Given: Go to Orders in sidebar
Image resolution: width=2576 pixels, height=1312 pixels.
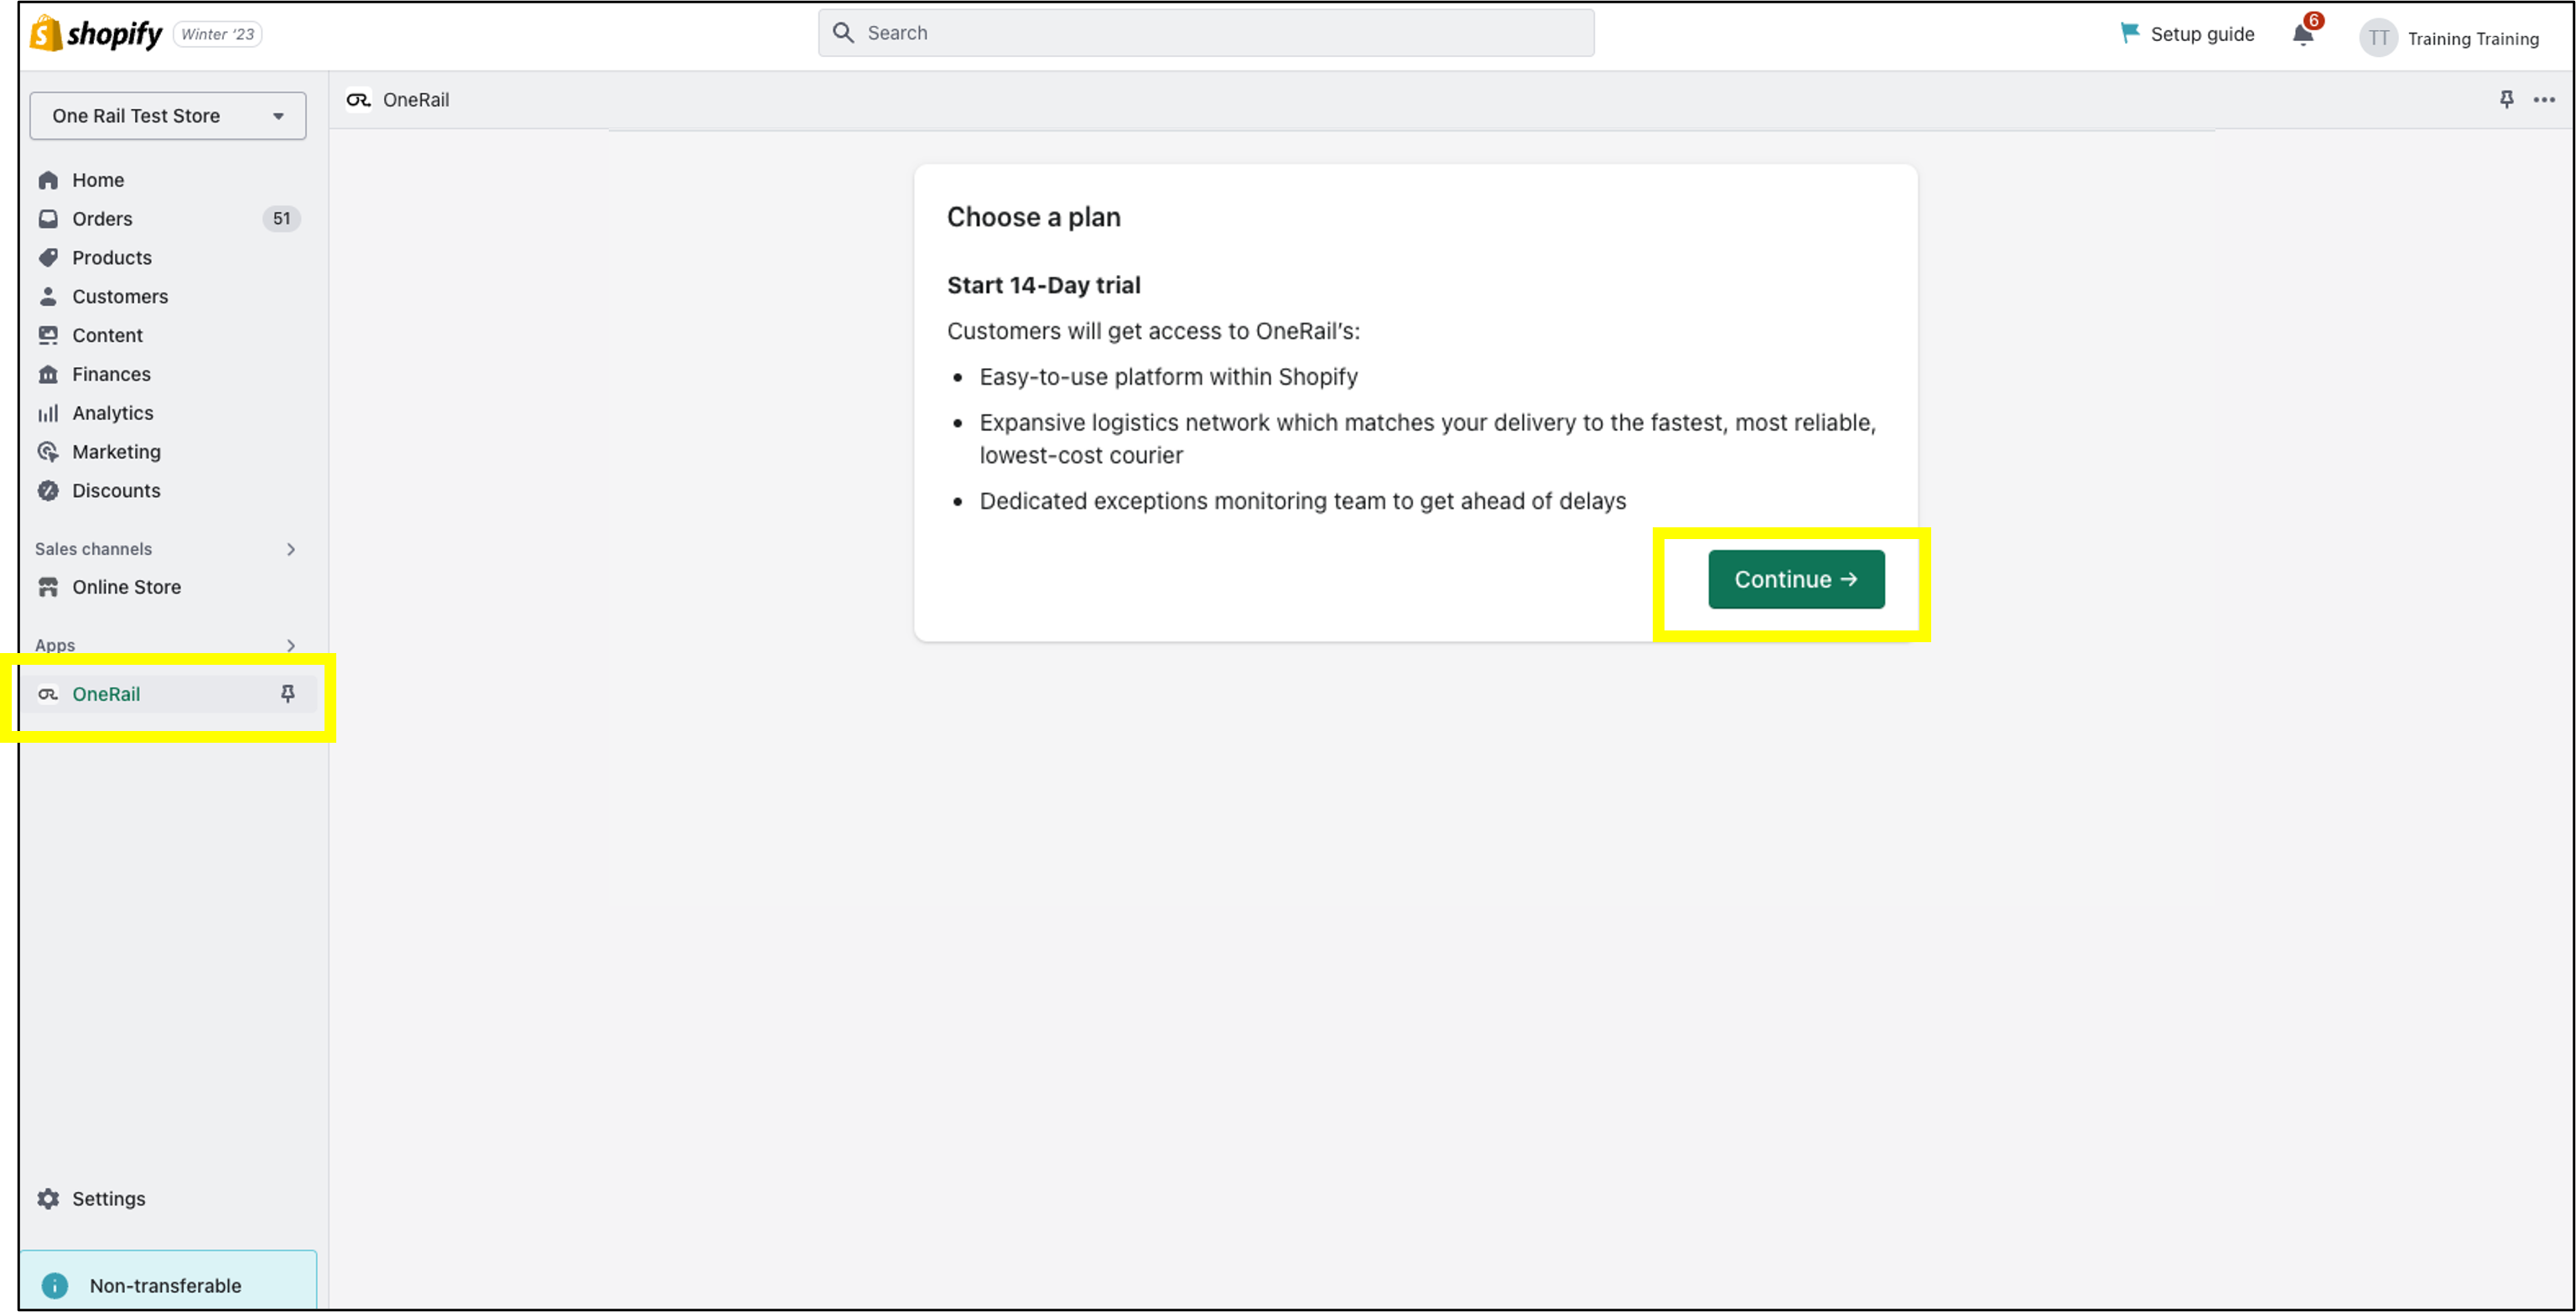Looking at the screenshot, I should click(102, 219).
